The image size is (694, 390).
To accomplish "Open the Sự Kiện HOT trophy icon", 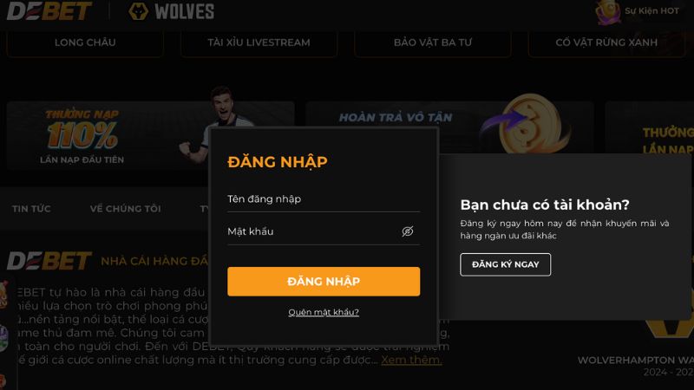I will click(x=608, y=12).
